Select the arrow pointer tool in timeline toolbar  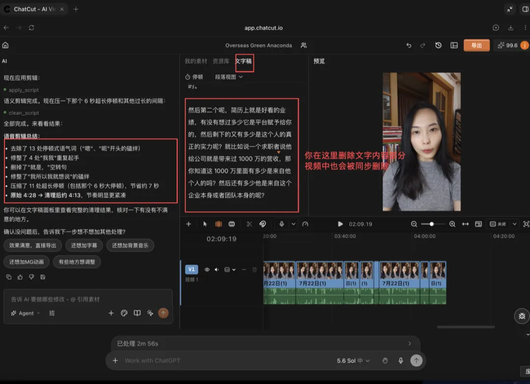pos(205,224)
